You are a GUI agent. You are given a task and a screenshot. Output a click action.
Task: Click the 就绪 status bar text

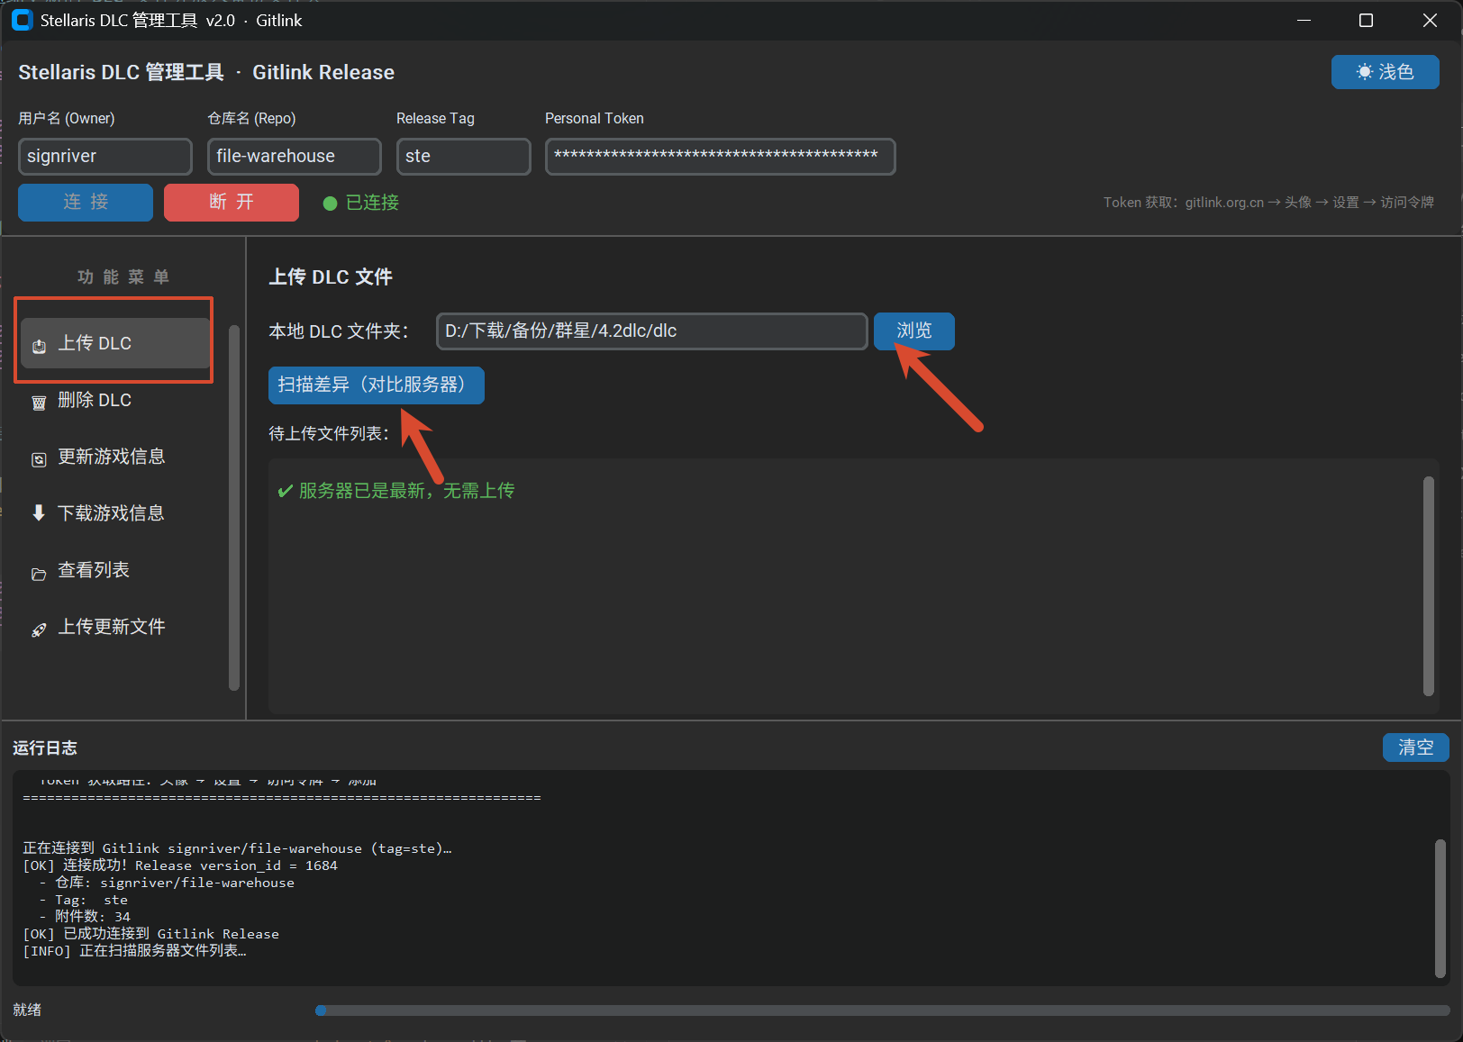tap(27, 1010)
